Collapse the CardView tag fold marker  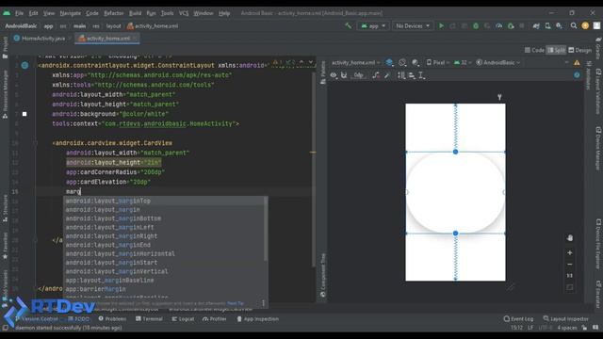coord(36,143)
